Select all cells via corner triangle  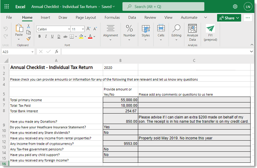click(6, 61)
